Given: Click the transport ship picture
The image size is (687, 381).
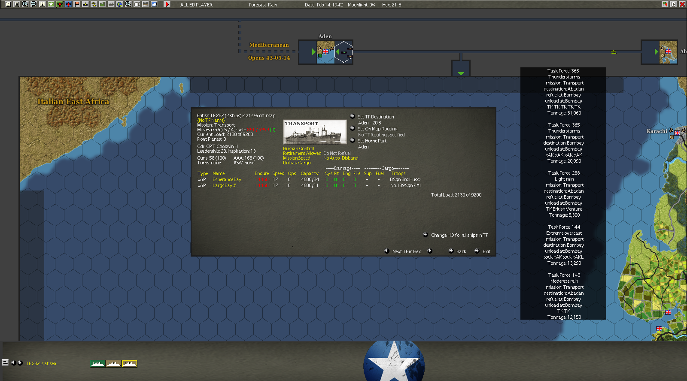Looking at the screenshot, I should click(315, 132).
